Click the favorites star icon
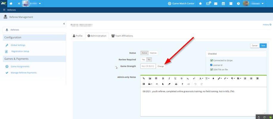273x119 pixels. pos(200,4)
